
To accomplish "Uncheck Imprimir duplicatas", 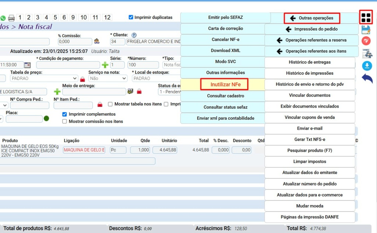I will pyautogui.click(x=131, y=17).
